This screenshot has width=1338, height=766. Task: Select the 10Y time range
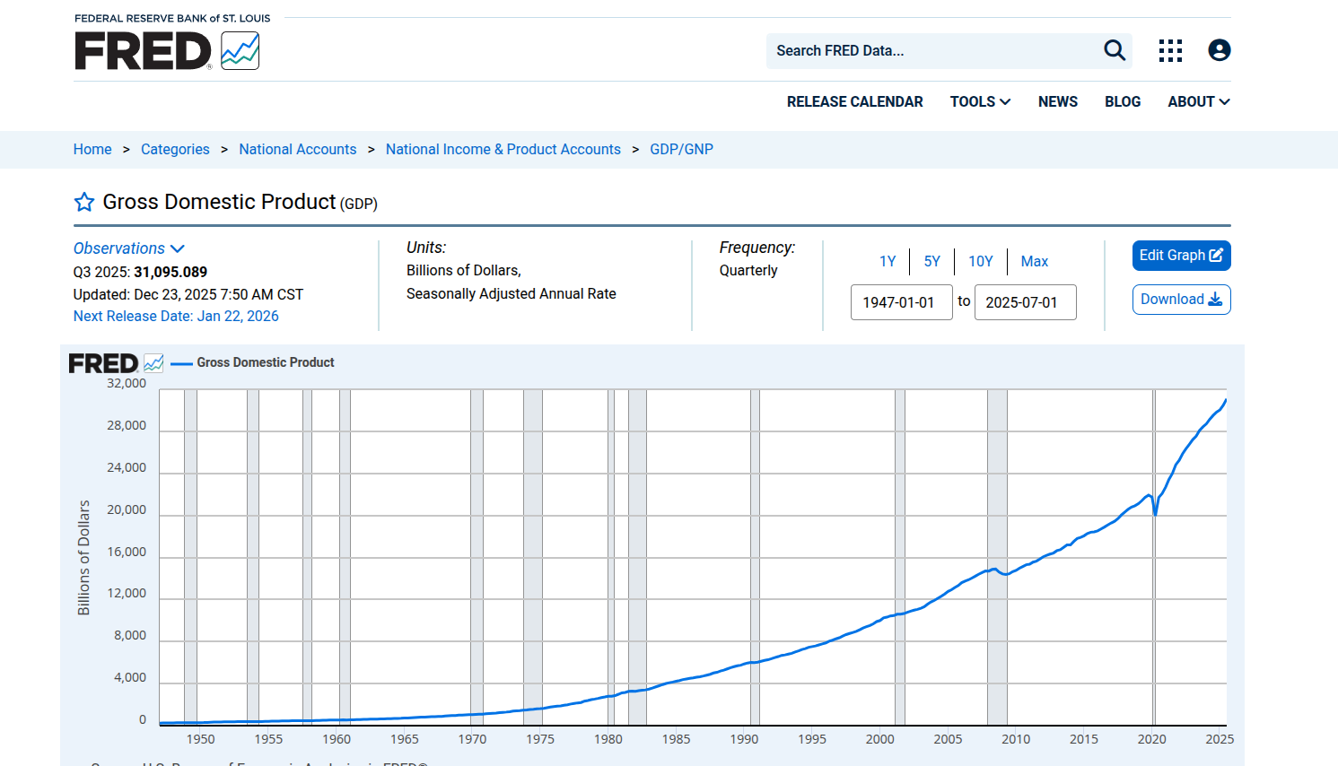980,261
